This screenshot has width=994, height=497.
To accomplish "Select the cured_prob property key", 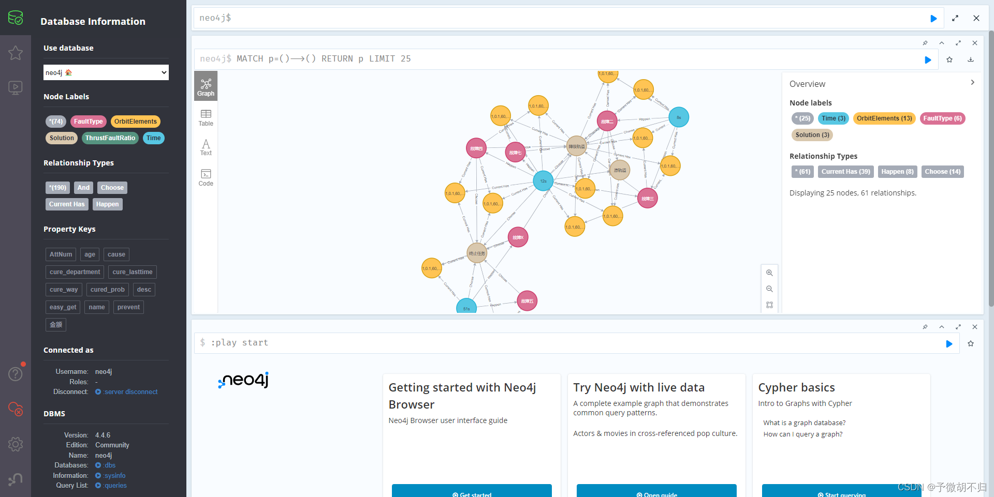I will (107, 290).
